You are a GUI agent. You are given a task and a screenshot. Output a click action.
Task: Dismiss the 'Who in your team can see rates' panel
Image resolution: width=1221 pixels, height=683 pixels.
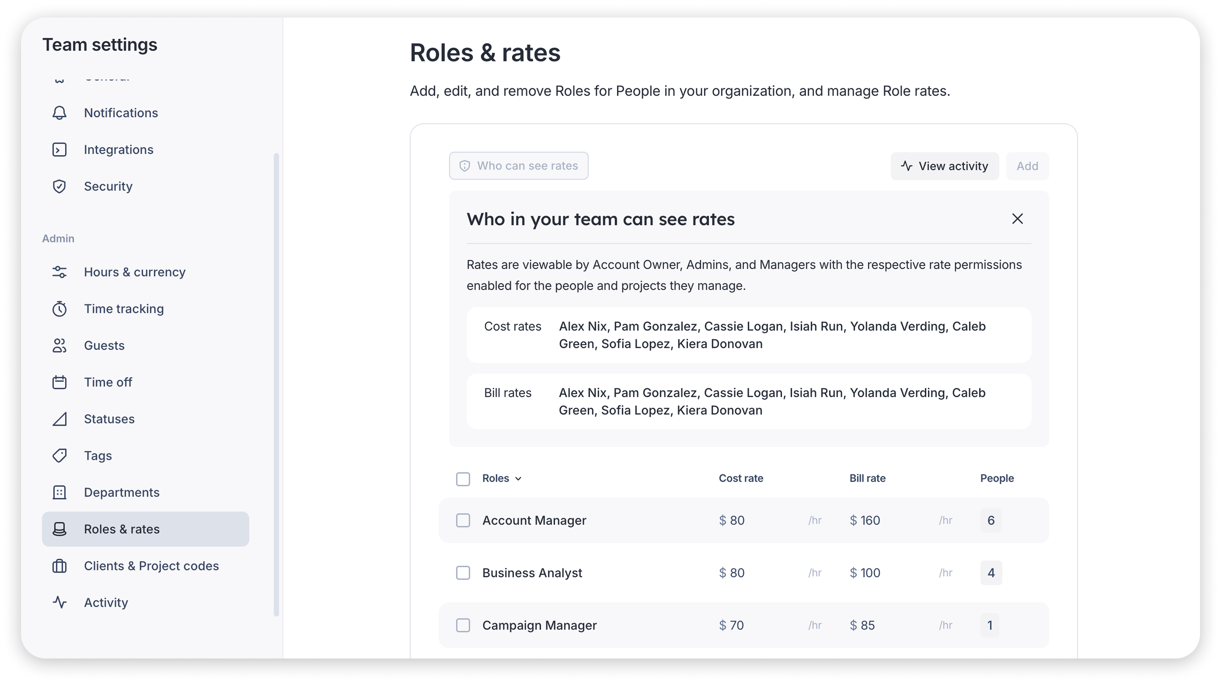pos(1017,219)
